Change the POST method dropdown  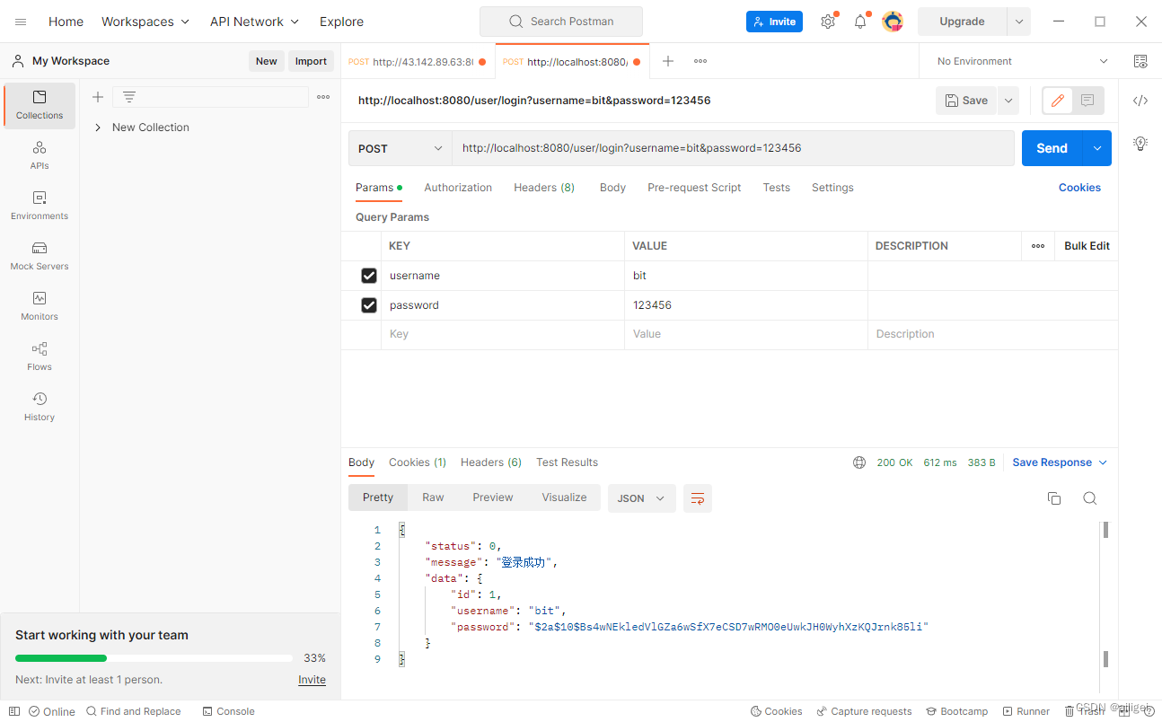(x=401, y=148)
